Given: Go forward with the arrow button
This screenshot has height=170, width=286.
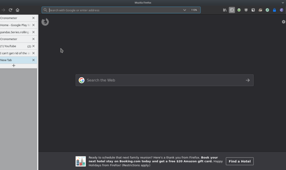Looking at the screenshot, I should point(3,10).
